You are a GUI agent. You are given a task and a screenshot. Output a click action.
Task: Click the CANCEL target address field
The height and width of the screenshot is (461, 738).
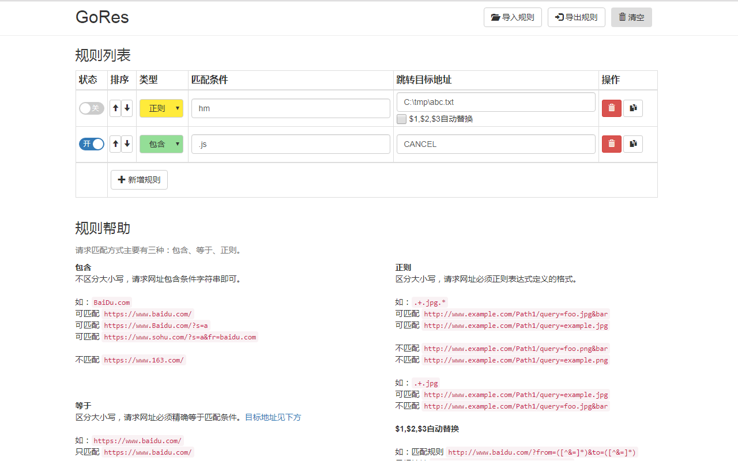(496, 144)
